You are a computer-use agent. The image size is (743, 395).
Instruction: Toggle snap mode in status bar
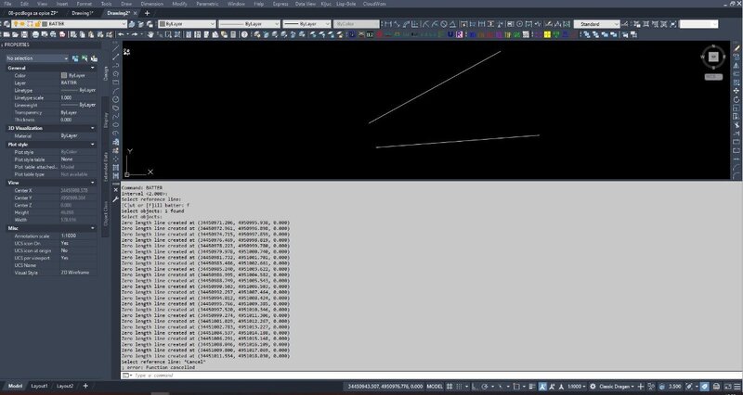pos(458,387)
